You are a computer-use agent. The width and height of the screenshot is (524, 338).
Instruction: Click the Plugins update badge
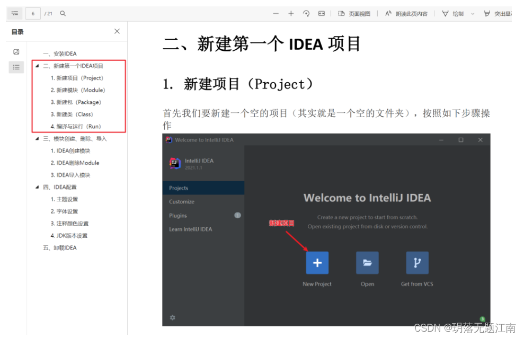[x=237, y=216]
